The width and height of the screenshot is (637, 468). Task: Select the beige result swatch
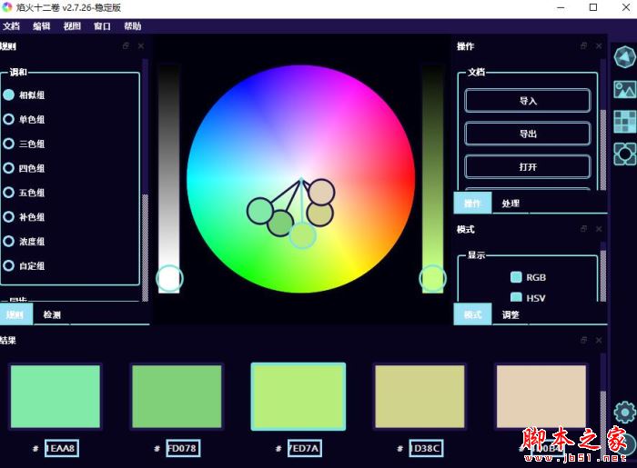click(541, 396)
